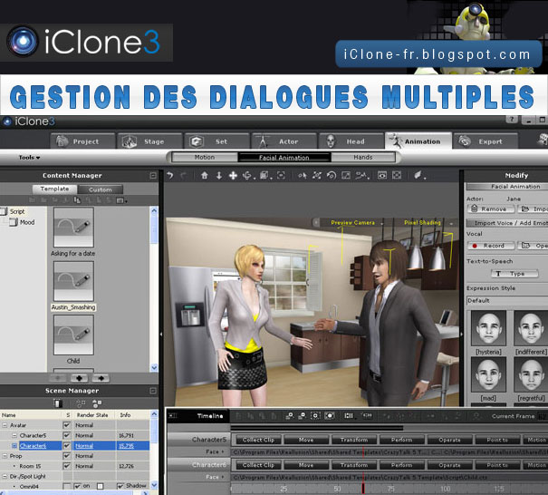The width and height of the screenshot is (548, 495).
Task: Click the frame-selection bracket icon
Action: coord(281,175)
